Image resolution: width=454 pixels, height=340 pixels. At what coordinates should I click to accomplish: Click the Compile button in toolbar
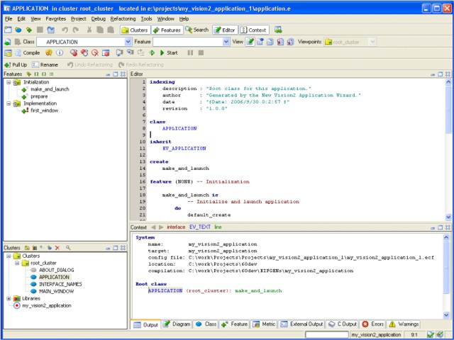pos(27,52)
